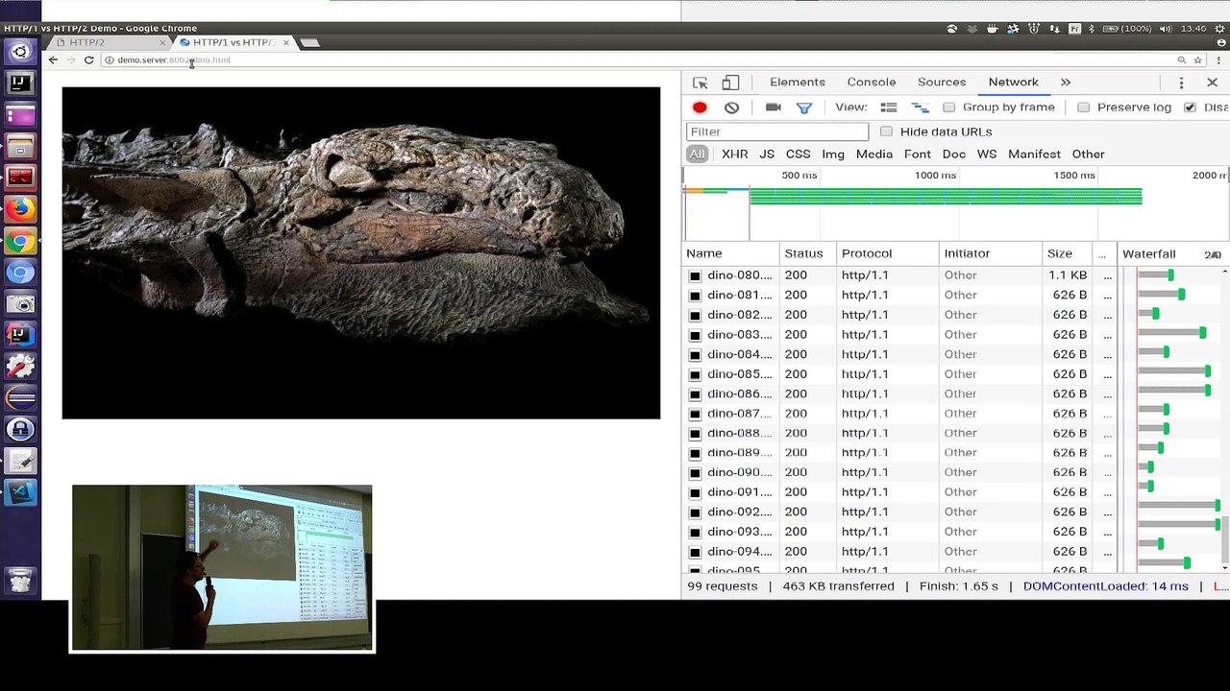Switch to large request rows view
This screenshot has height=691, width=1230.
[889, 107]
